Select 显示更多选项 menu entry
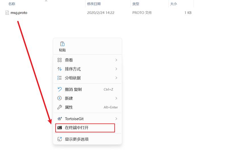This screenshot has height=166, width=236. coord(87,139)
